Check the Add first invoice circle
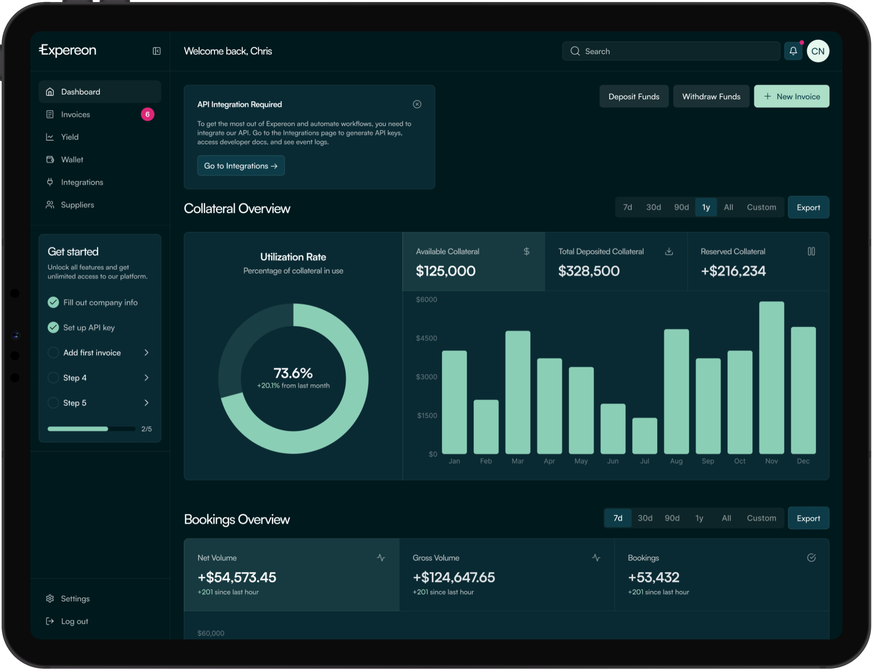Image resolution: width=876 pixels, height=672 pixels. point(53,353)
